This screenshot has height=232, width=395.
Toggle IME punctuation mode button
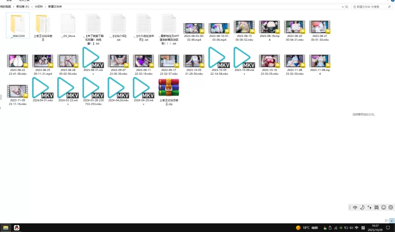[369, 207]
